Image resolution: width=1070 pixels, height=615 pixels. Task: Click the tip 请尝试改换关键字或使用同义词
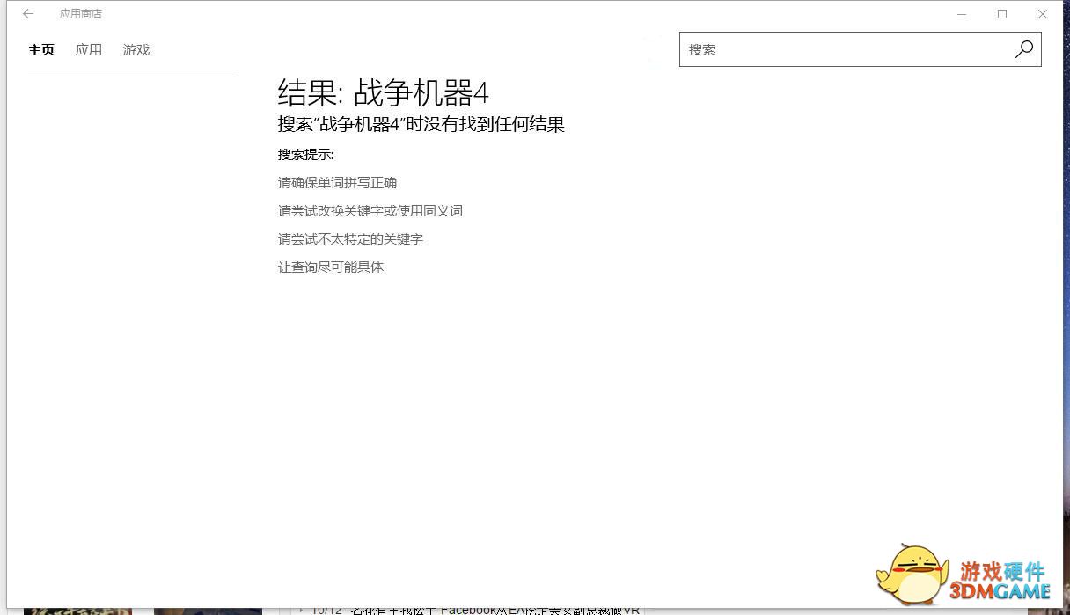pyautogui.click(x=370, y=211)
